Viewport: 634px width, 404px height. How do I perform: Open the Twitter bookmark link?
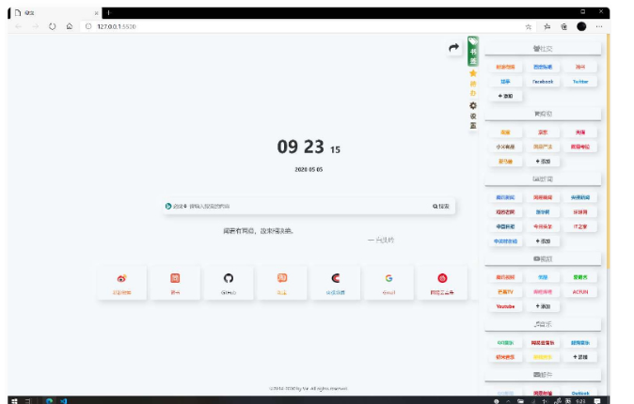pos(580,82)
